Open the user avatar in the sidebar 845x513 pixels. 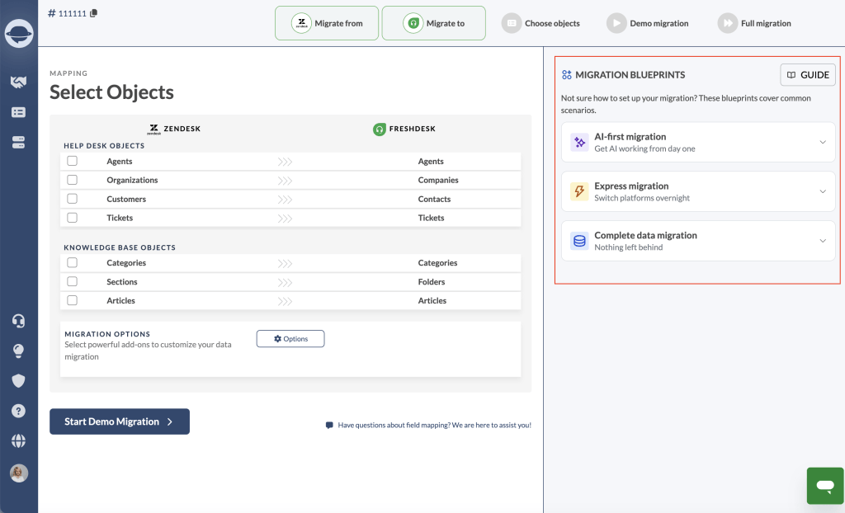[x=19, y=473]
